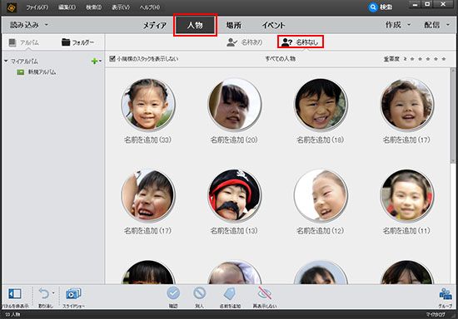Switch to the イベント tab
This screenshot has width=458, height=319.
pyautogui.click(x=273, y=26)
